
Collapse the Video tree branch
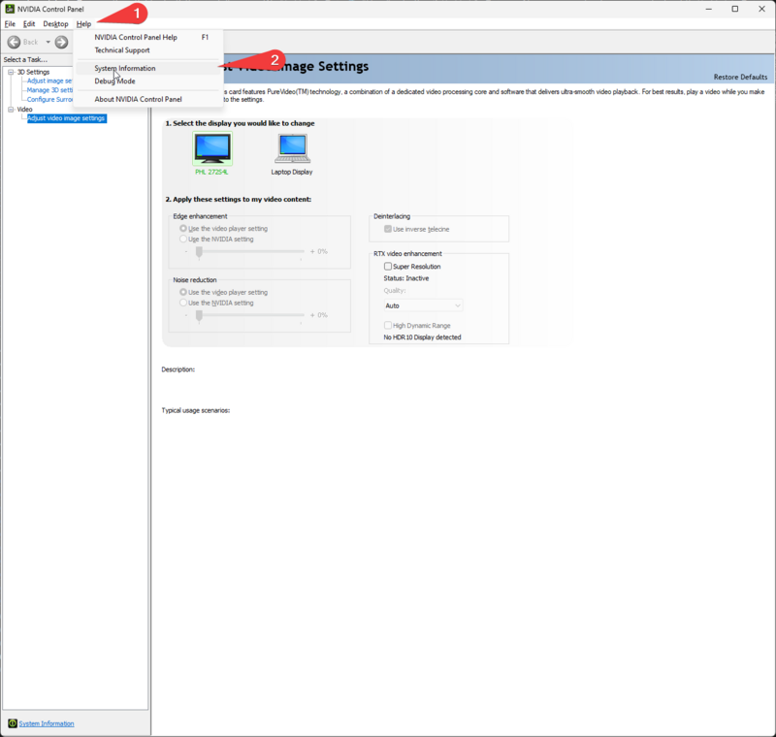click(9, 109)
